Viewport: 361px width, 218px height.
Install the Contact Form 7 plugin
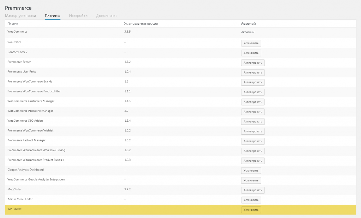(251, 53)
